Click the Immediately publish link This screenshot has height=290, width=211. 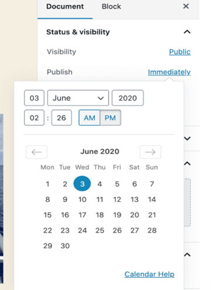169,72
